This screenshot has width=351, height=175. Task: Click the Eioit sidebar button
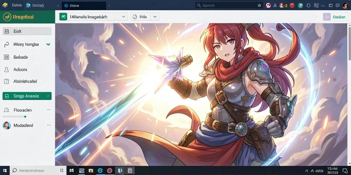click(27, 31)
